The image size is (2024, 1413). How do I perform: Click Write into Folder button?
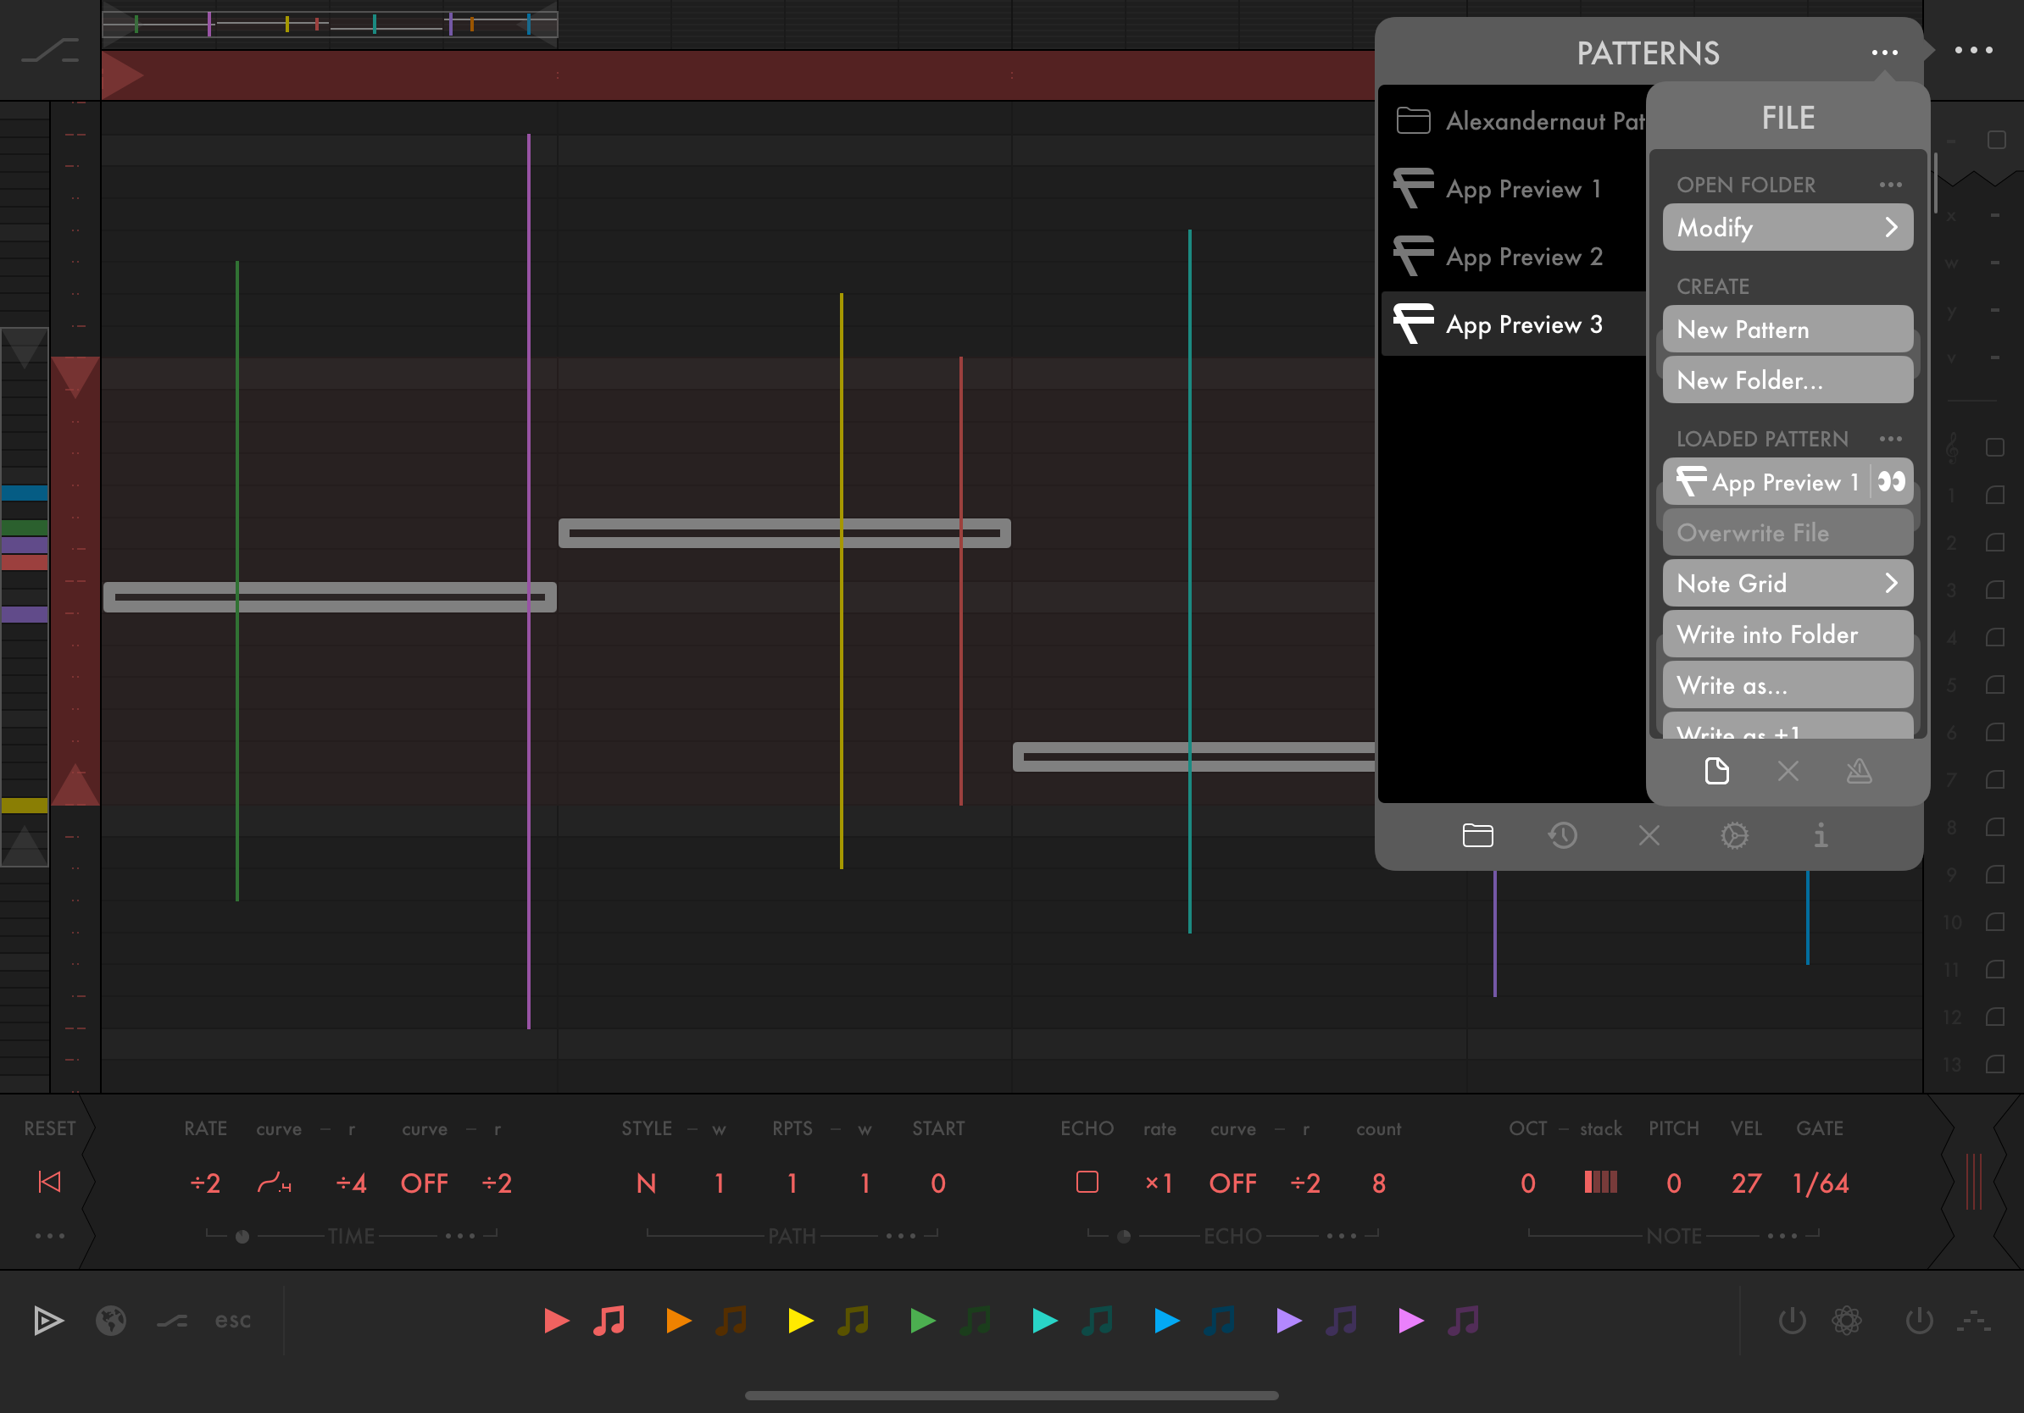click(x=1787, y=634)
